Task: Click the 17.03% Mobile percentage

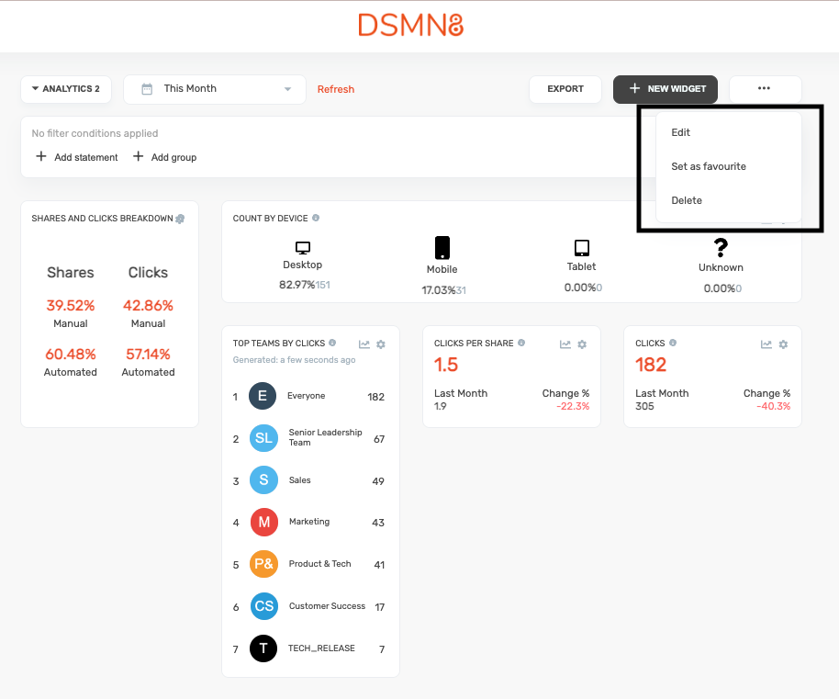Action: 438,290
